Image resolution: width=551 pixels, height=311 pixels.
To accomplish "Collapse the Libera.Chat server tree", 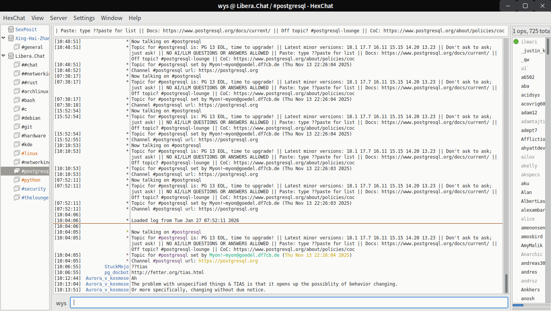I will [3, 56].
